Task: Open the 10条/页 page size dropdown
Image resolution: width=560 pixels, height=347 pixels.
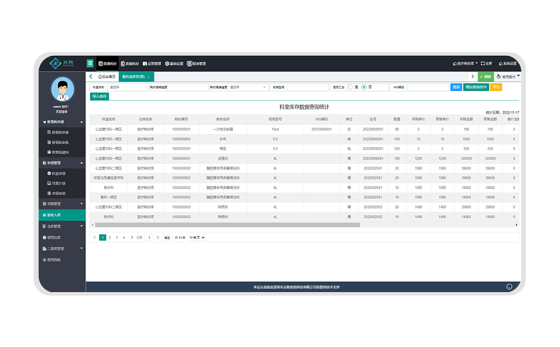Action: pos(197,237)
